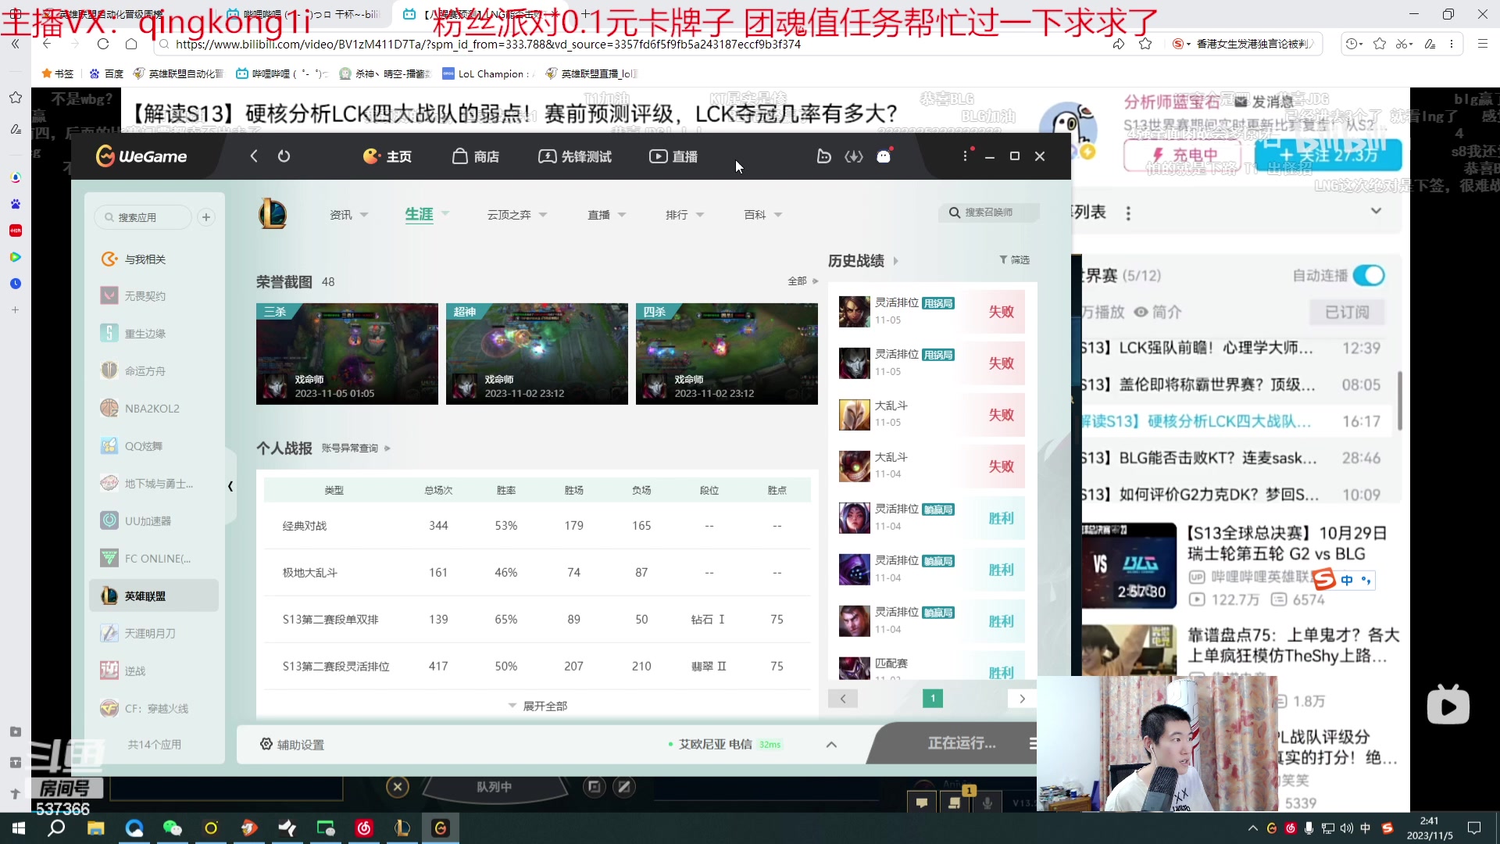1500x844 pixels.
Task: Open WeChat from the Windows taskbar
Action: point(172,828)
